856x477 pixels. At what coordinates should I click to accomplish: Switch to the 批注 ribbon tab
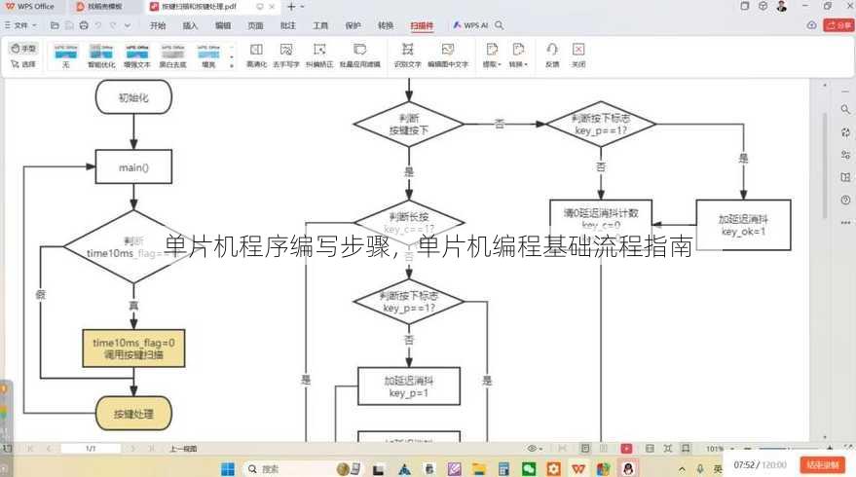coord(287,25)
